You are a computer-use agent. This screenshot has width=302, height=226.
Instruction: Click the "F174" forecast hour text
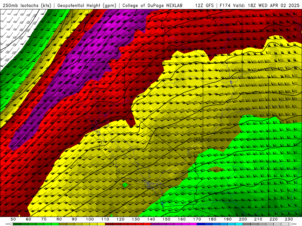point(225,5)
